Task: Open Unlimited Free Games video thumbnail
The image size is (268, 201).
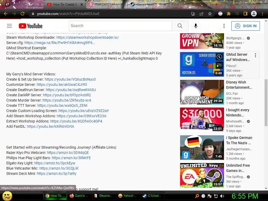Action: pyautogui.click(x=202, y=175)
